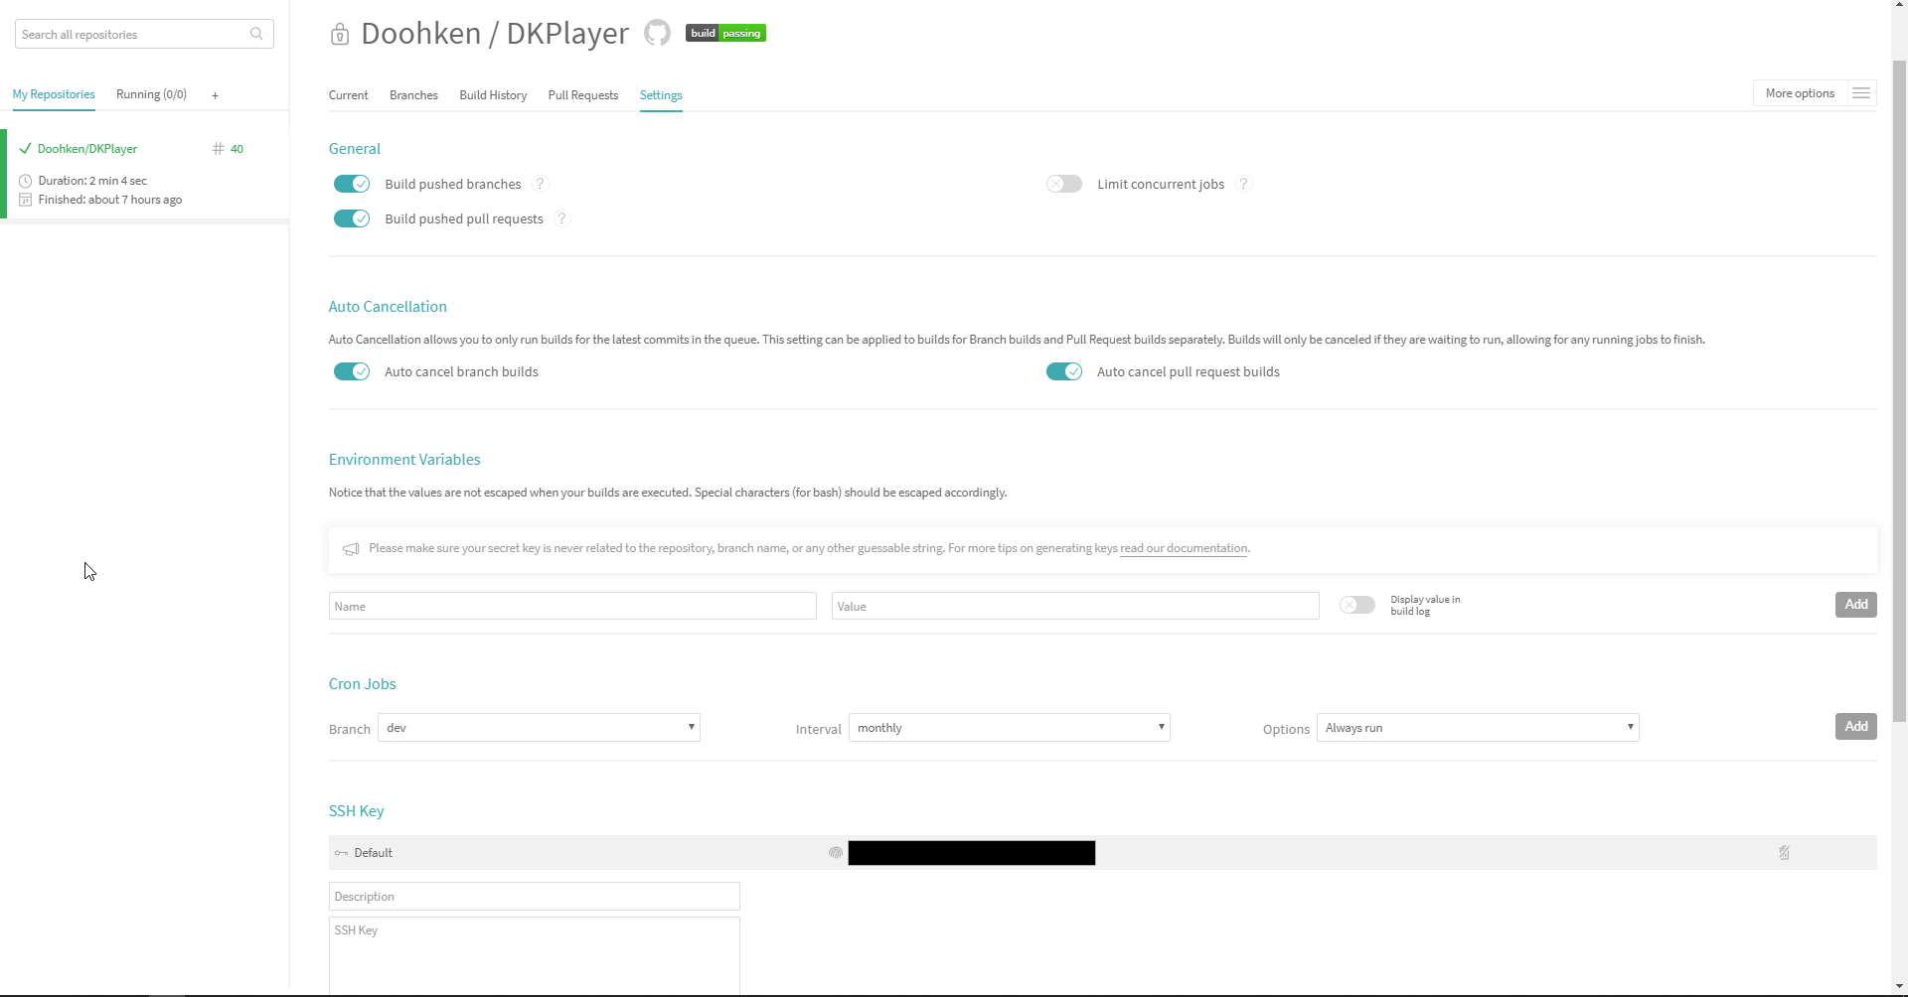Screen dimensions: 1908x997
Task: Open Doohken/DKPlayer repository in sidebar
Action: 87,149
